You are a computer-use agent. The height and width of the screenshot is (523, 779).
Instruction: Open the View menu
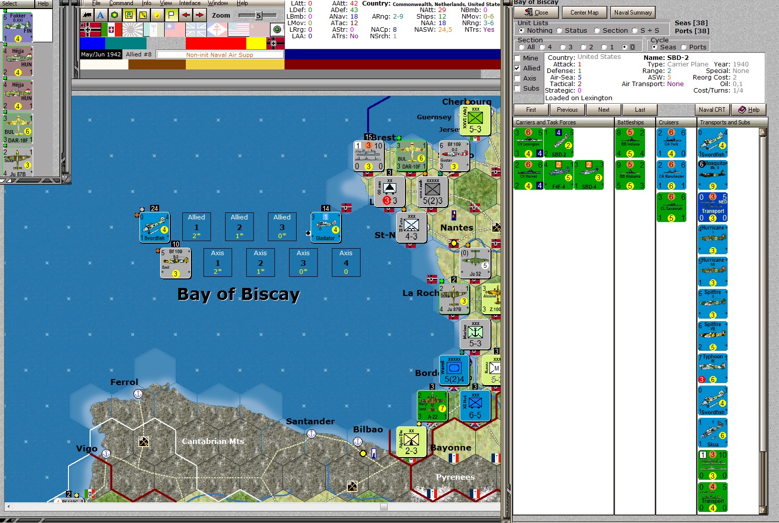point(166,3)
